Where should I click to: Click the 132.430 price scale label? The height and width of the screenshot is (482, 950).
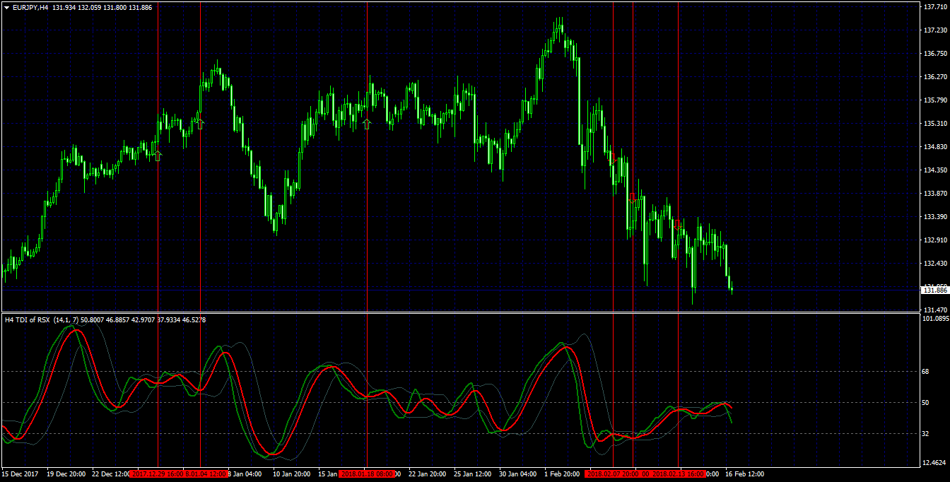pyautogui.click(x=934, y=264)
